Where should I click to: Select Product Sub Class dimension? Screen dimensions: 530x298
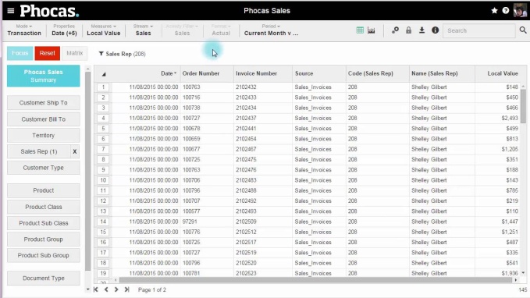[x=43, y=223]
